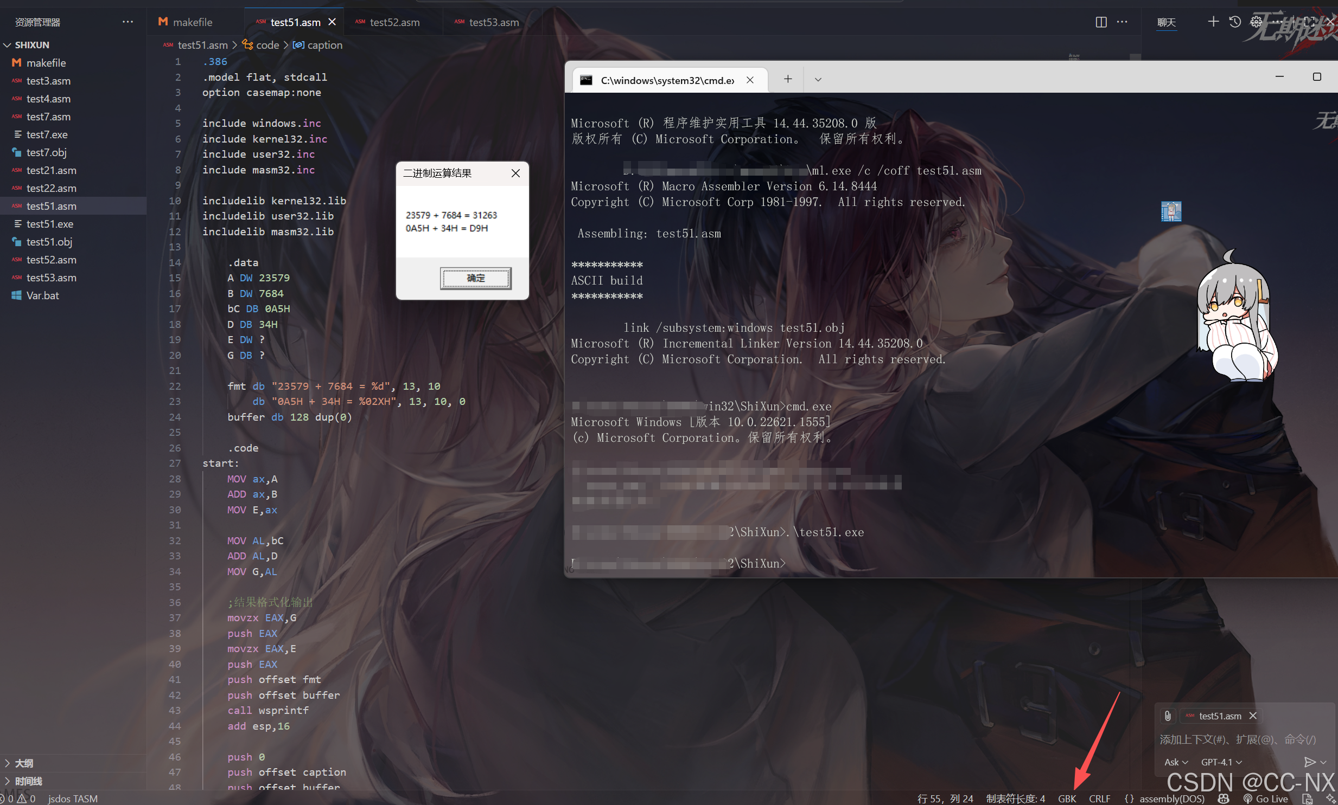
Task: Click explorer panel more actions ellipsis
Action: 128,22
